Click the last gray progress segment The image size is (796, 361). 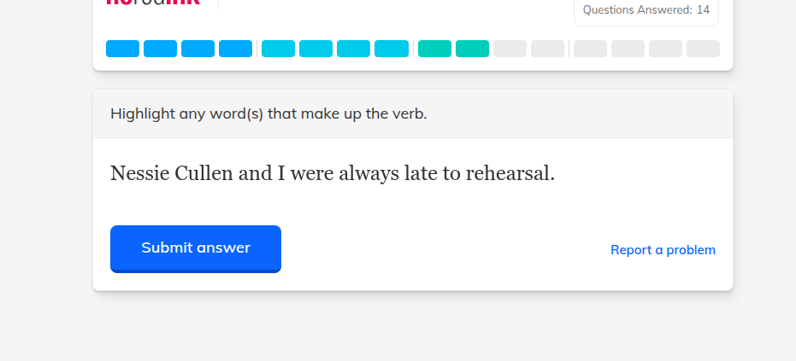(x=703, y=49)
